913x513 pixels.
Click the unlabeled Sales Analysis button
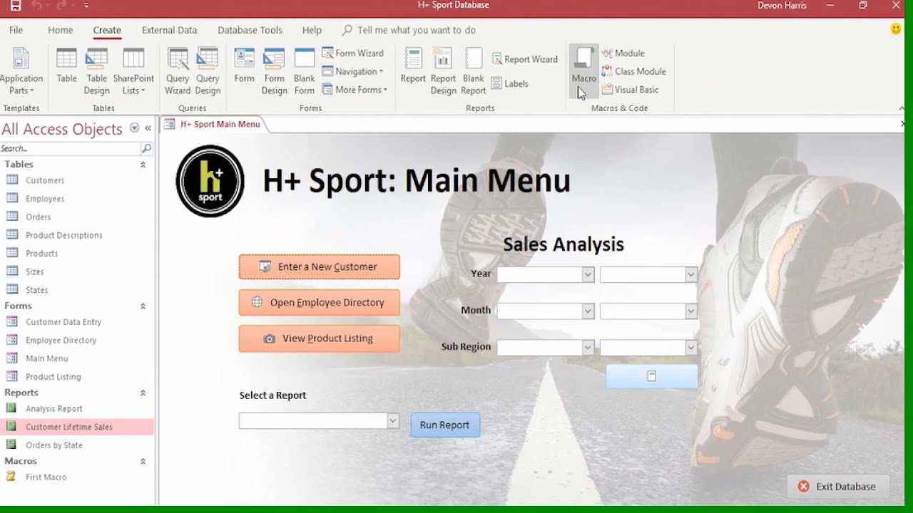(x=651, y=376)
